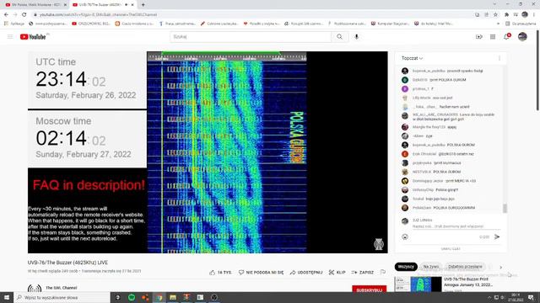Open The SWL Channel avatar
This screenshot has height=303, width=540.
pos(35,289)
